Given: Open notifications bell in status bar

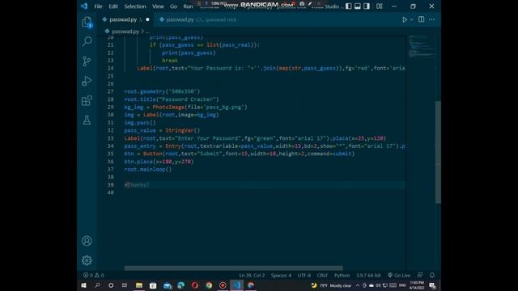Looking at the screenshot, I should tap(431, 275).
